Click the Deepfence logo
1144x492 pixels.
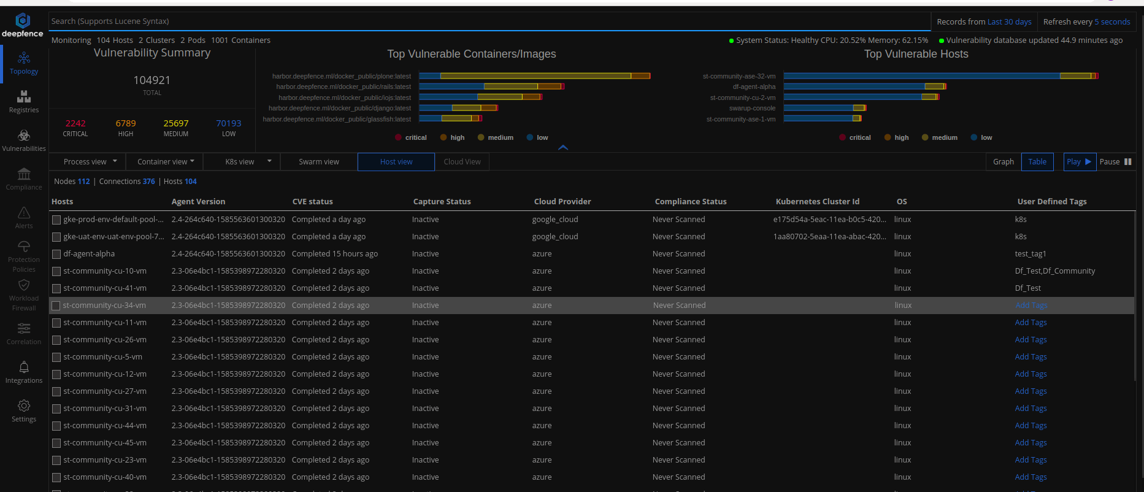23,25
